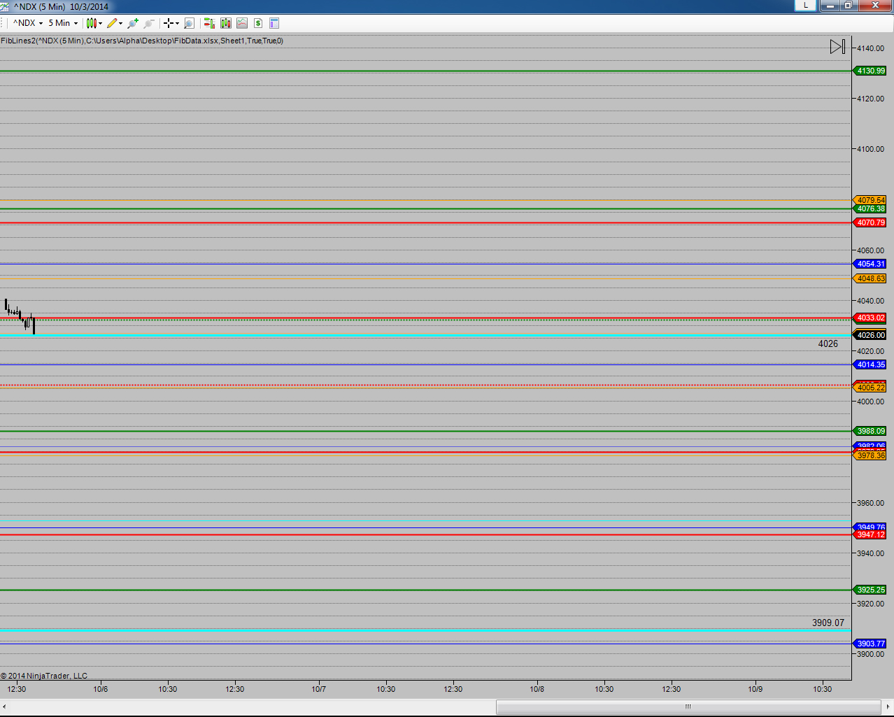
Task: Minimize the chart window
Action: pos(830,6)
